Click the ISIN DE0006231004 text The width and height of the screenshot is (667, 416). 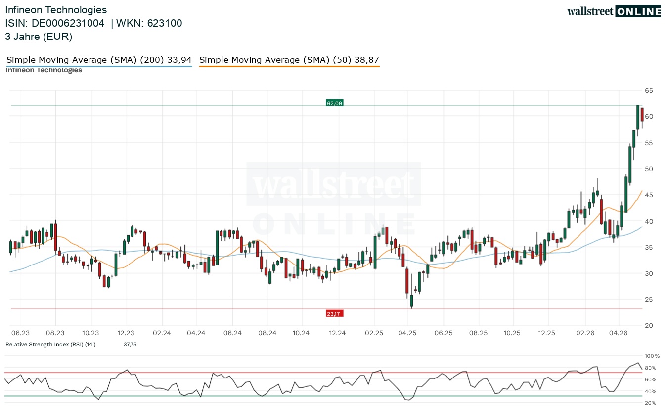click(x=55, y=23)
